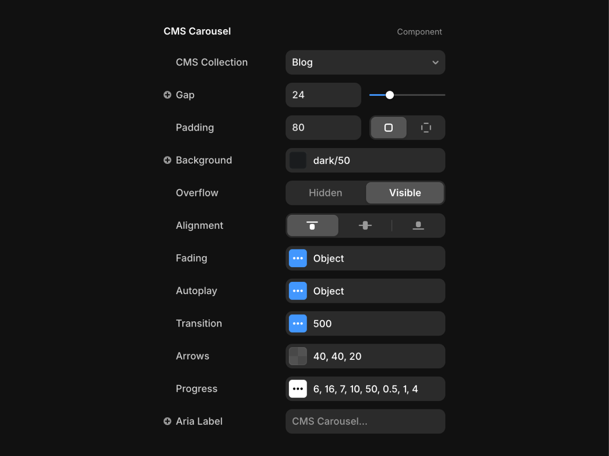Select the top alignment icon

click(x=312, y=226)
